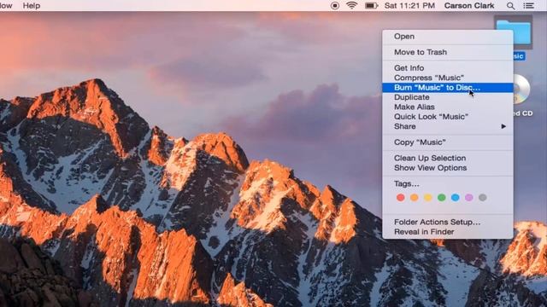Choose Get Info from context menu
This screenshot has height=307, width=547.
(x=448, y=68)
